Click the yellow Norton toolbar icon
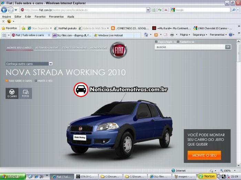 9,21
